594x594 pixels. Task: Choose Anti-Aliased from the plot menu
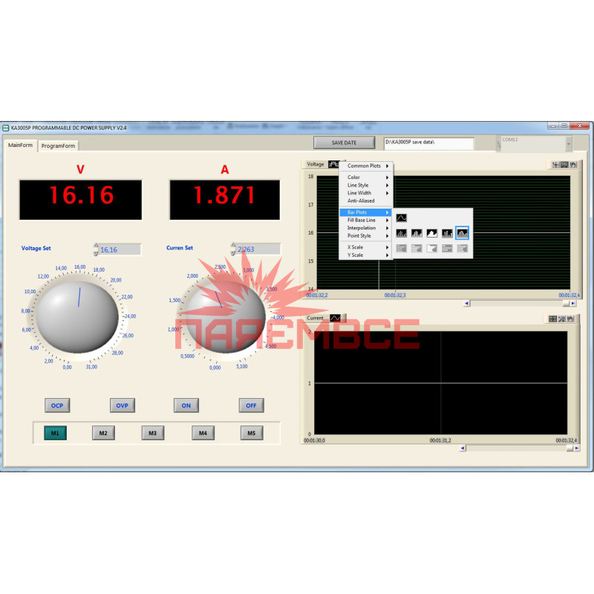tap(361, 200)
